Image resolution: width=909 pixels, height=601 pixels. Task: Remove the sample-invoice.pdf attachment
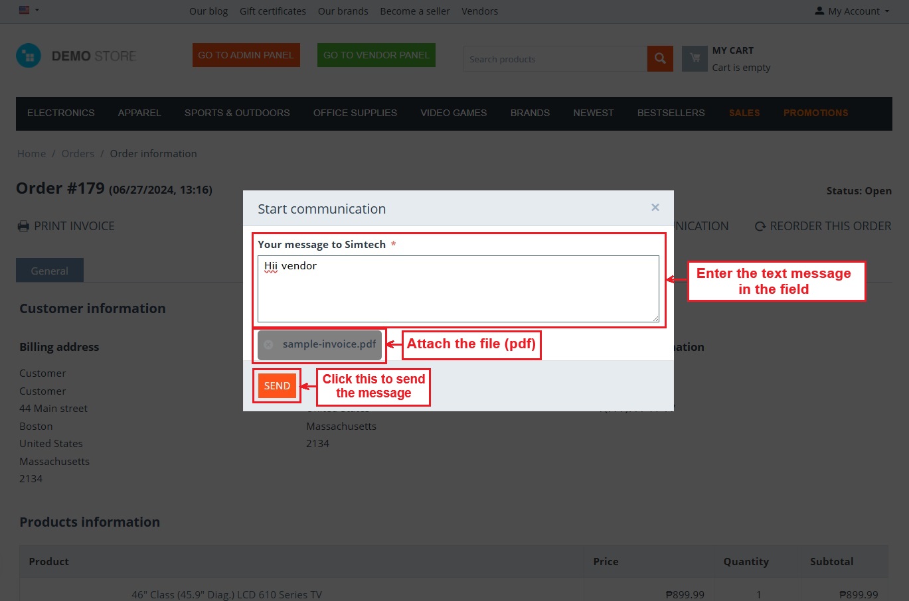click(x=268, y=344)
